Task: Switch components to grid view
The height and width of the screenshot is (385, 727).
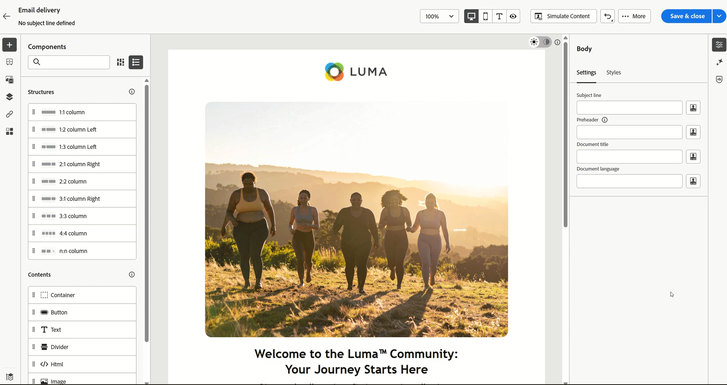Action: (x=120, y=62)
